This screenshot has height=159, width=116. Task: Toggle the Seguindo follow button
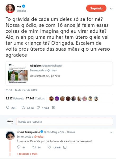point(96,8)
